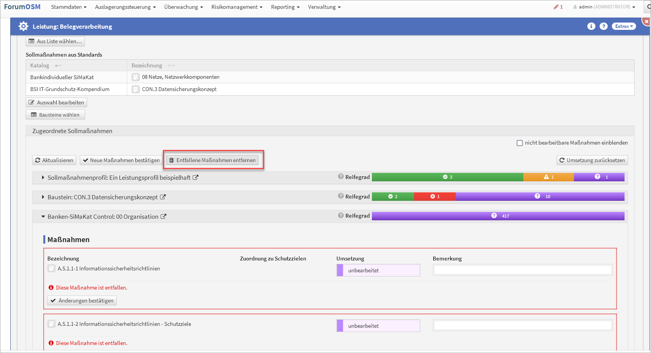This screenshot has height=353, width=651.
Task: Open help via the question mark icon
Action: point(603,26)
